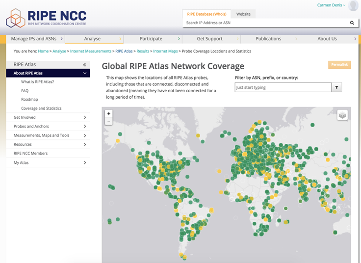
Task: Click the Permalink button
Action: click(x=339, y=65)
